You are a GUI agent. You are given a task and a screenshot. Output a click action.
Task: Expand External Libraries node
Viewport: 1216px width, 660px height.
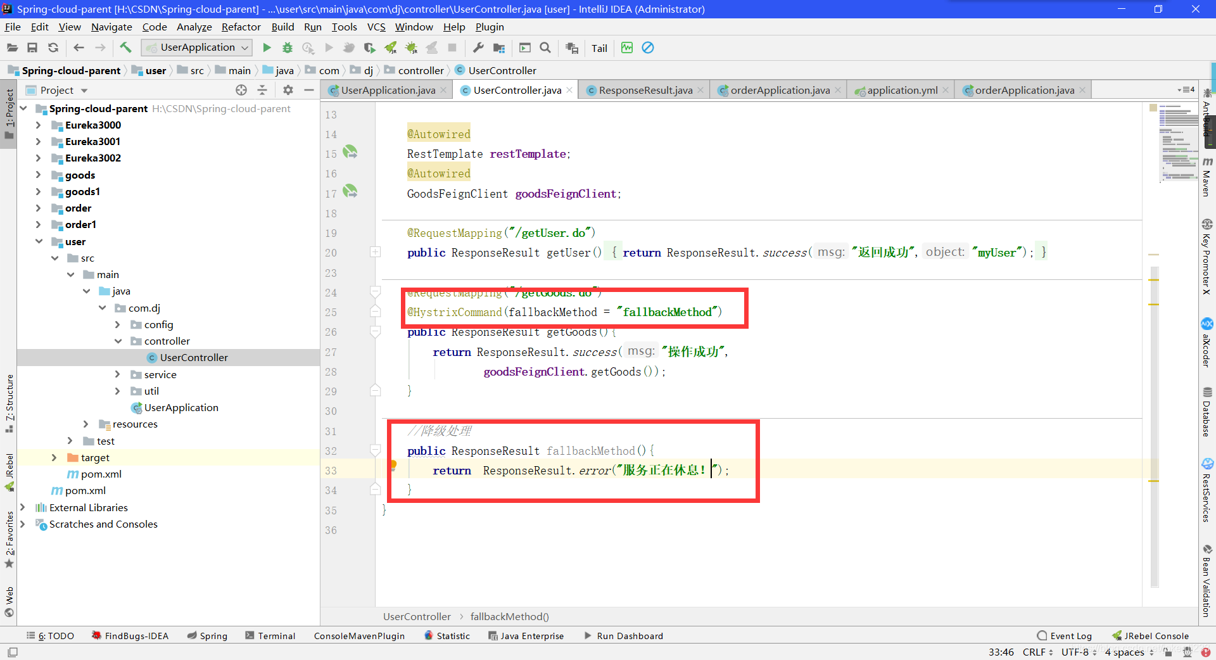(22, 507)
